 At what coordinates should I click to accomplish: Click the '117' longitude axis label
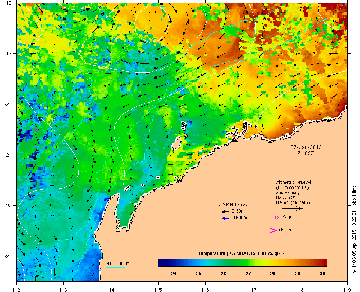pos(252,289)
